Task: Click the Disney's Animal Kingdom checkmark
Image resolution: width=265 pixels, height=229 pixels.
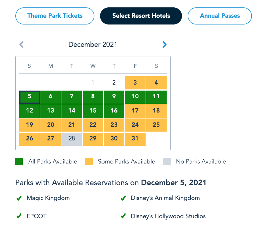Action: click(123, 198)
